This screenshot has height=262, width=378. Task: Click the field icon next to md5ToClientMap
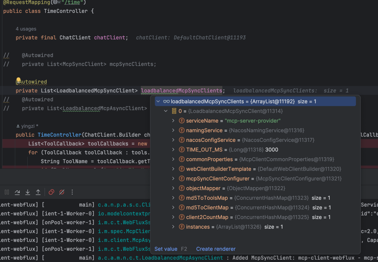click(182, 207)
